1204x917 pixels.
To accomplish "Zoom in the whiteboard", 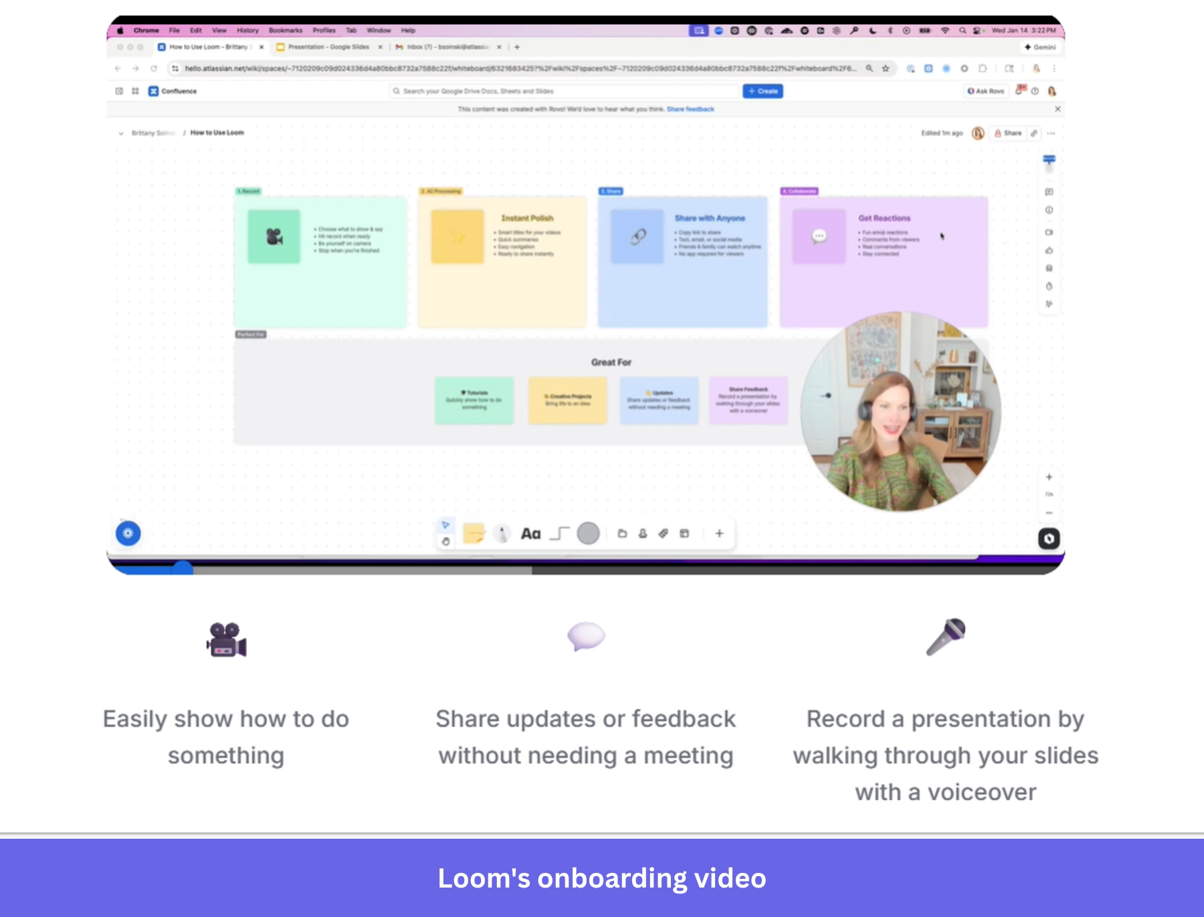I will click(x=1049, y=477).
